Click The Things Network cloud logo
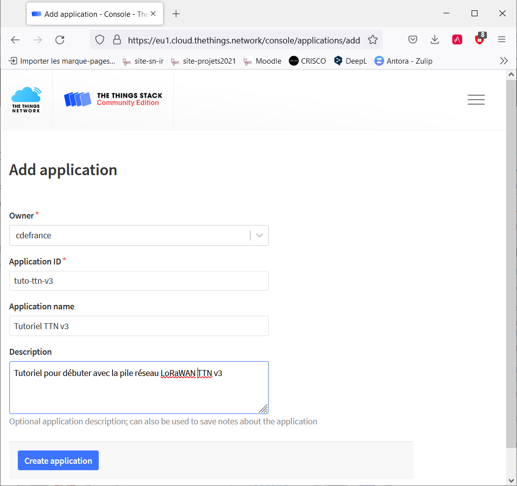Viewport: 517px width, 486px height. [x=26, y=100]
